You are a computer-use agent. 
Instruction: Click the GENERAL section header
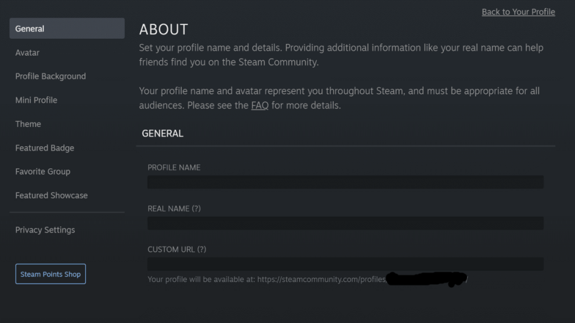coord(162,133)
